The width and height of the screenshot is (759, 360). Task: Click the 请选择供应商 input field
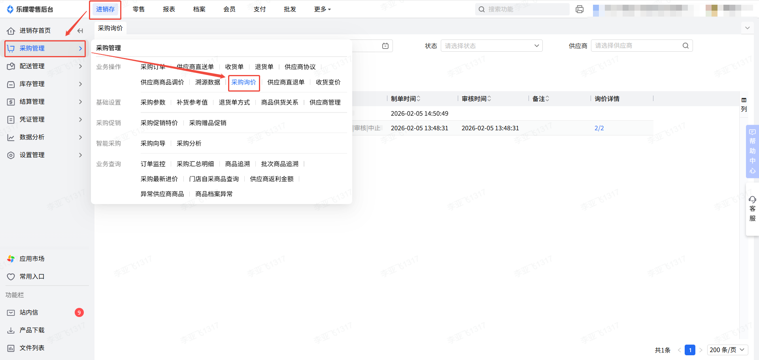click(642, 46)
